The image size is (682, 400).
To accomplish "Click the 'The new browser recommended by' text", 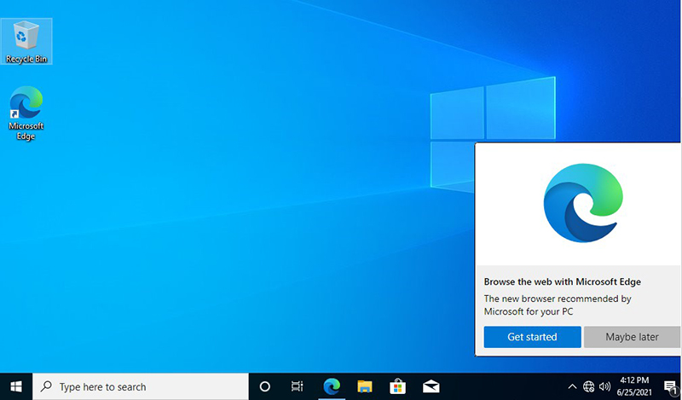I will click(558, 299).
